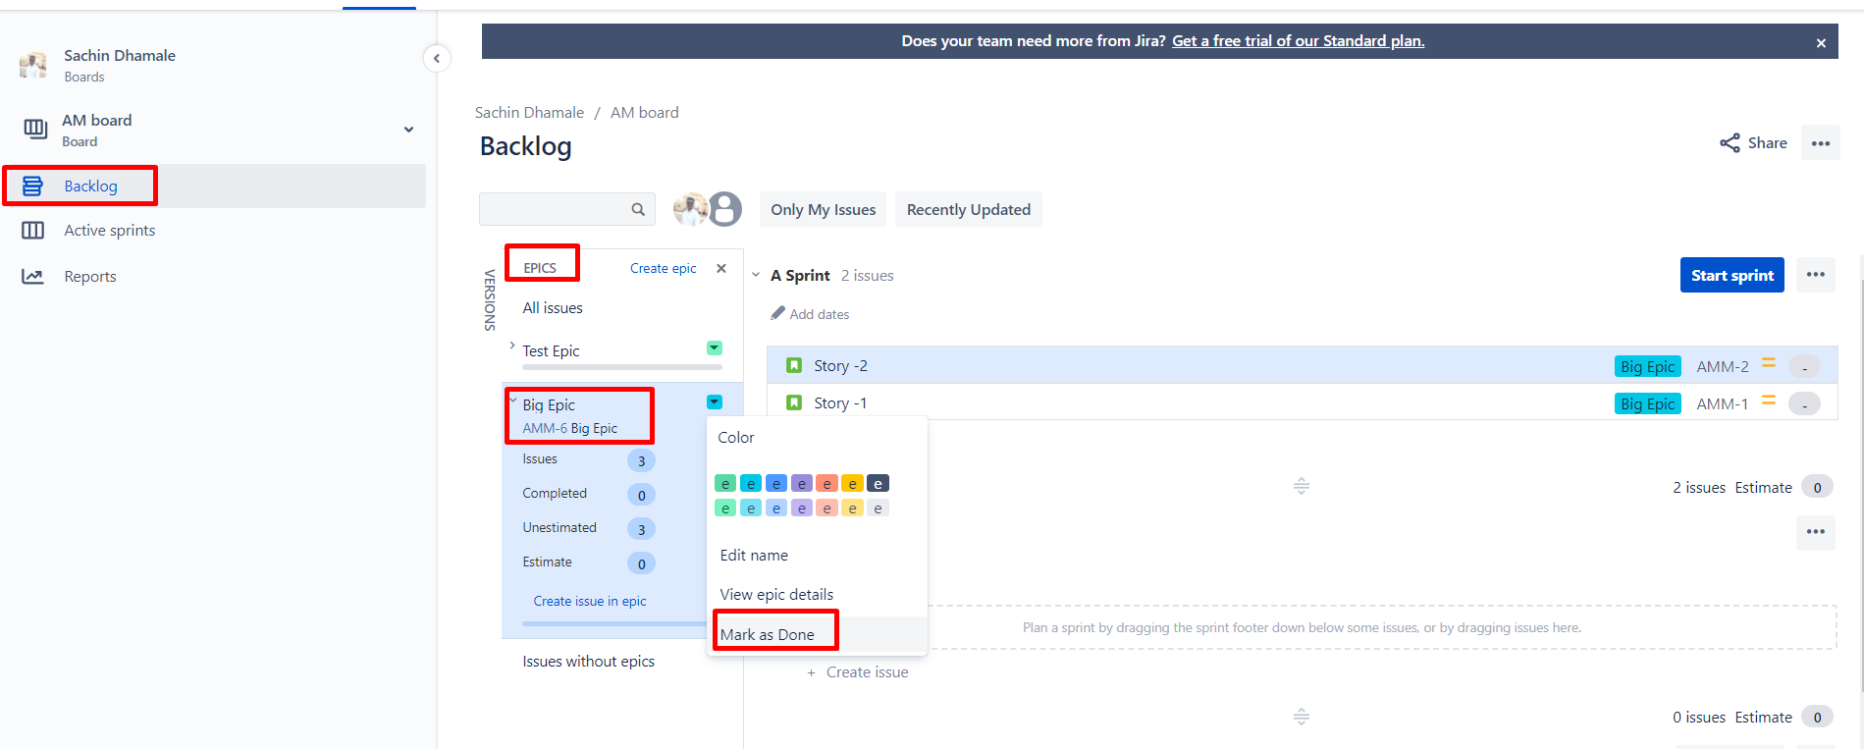Click the search magnifier icon
Screen dimensions: 1864x749
click(638, 209)
